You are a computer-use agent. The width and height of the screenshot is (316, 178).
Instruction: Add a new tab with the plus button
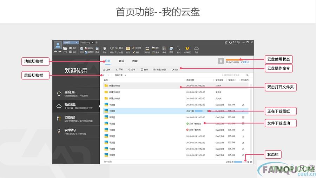pos(97,42)
